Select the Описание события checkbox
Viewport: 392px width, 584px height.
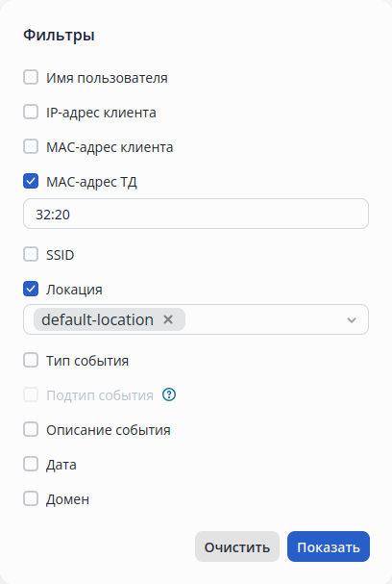click(x=31, y=429)
